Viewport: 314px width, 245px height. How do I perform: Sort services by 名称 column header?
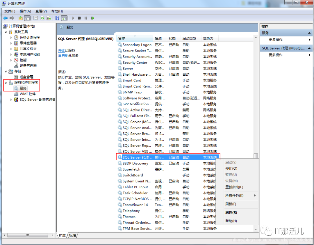pyautogui.click(x=135, y=38)
